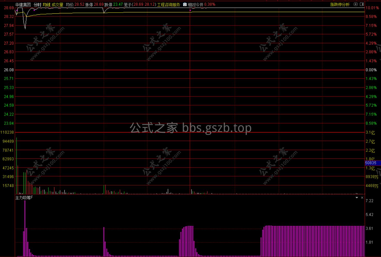Click the 主力吸筹F indicator name
The height and width of the screenshot is (257, 381).
point(24,198)
